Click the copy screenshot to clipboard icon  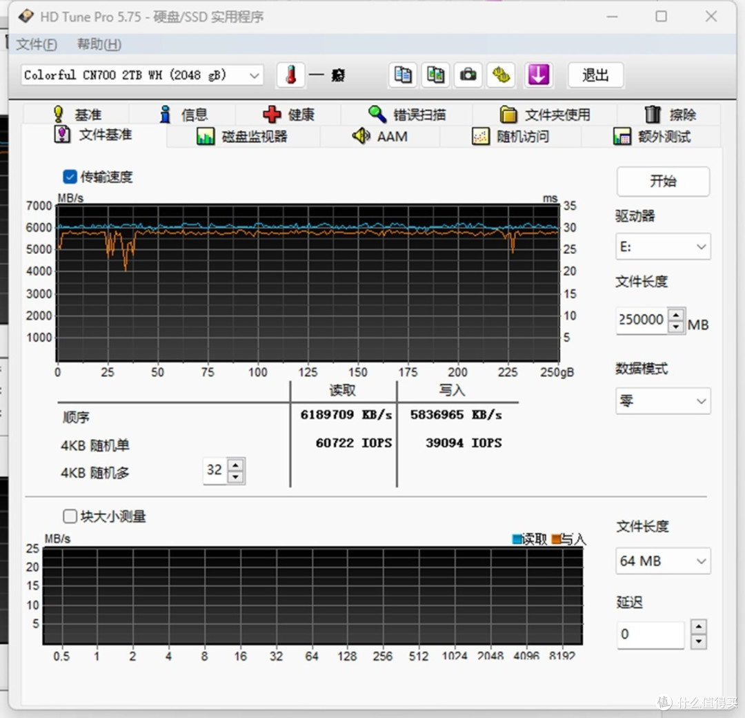pyautogui.click(x=435, y=75)
